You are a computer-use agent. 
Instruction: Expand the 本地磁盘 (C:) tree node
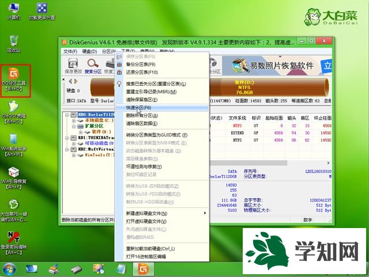coord(74,120)
